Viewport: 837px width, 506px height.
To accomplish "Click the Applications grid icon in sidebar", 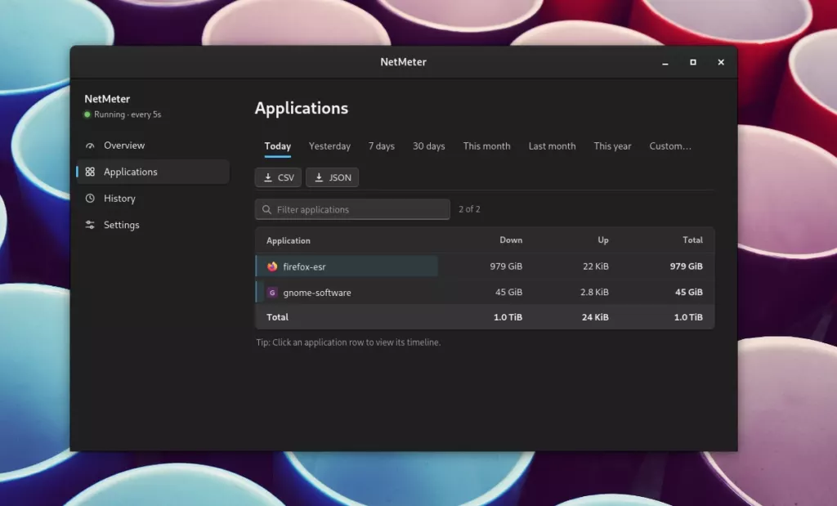I will (90, 172).
